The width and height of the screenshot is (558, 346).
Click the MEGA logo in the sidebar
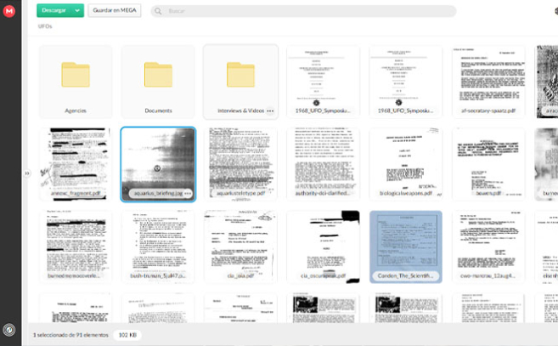[9, 11]
